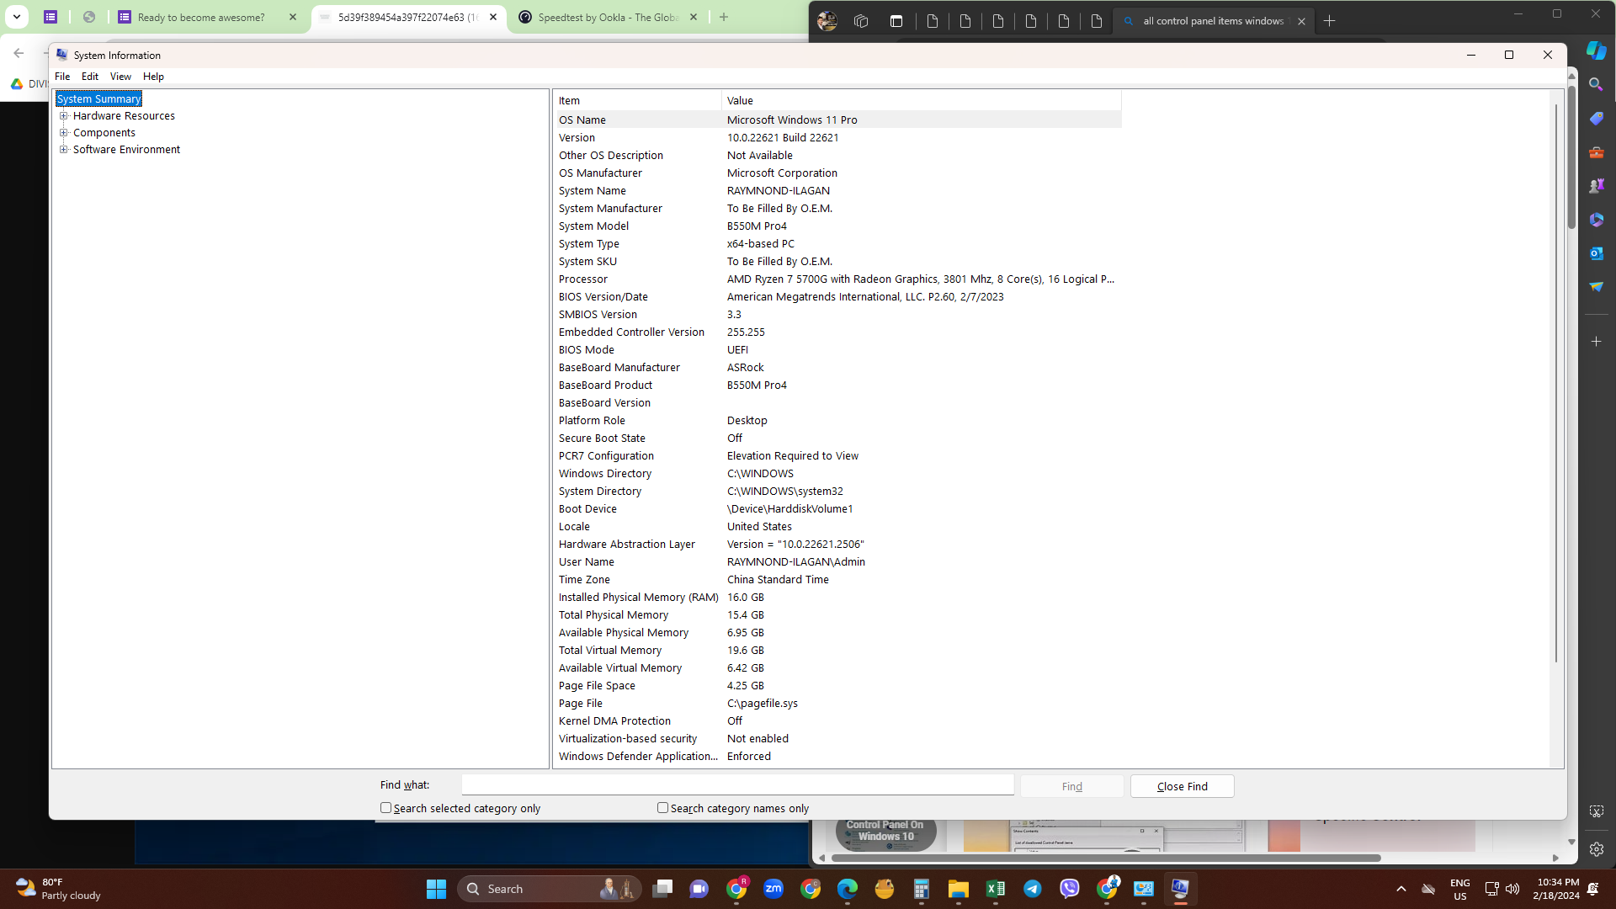This screenshot has height=909, width=1616.
Task: Expand the Hardware Resources tree node
Action: [x=63, y=116]
